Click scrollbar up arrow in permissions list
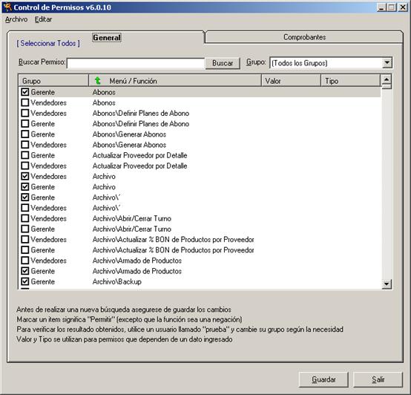411x395 pixels. coord(387,79)
